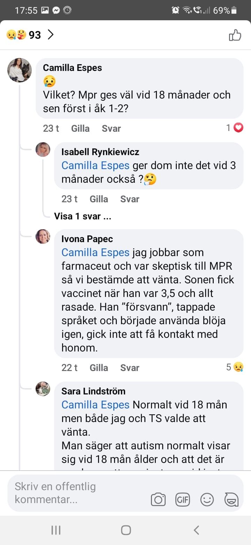
Task: Tap the Android back navigation icon
Action: pos(196,530)
